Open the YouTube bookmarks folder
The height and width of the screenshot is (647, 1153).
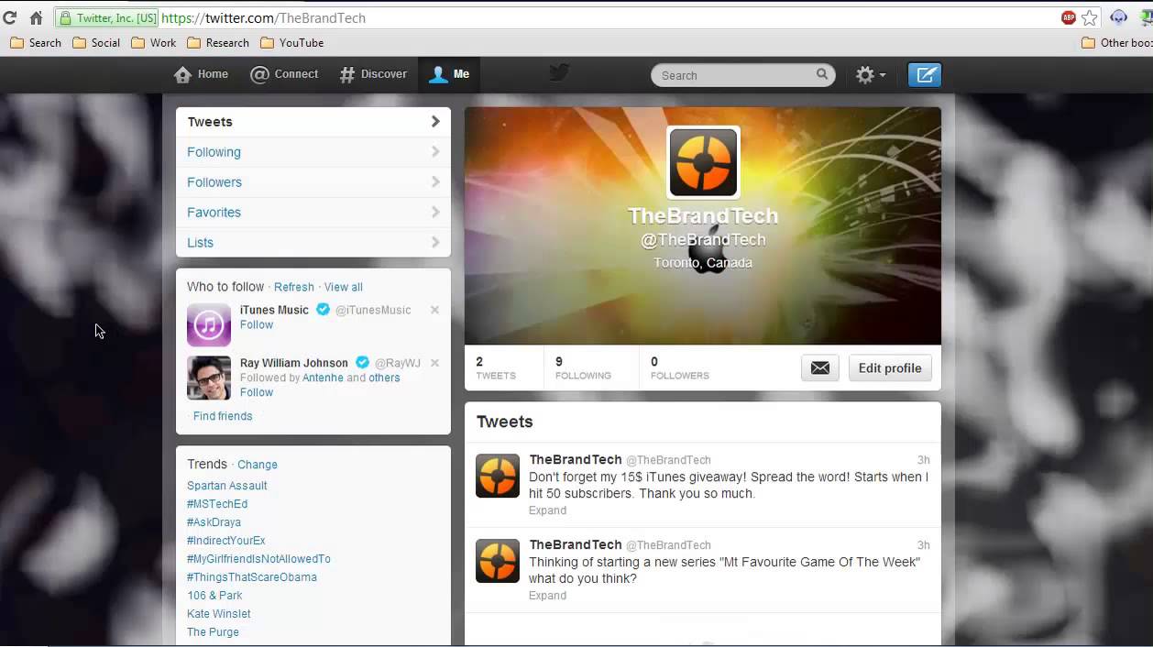point(292,43)
